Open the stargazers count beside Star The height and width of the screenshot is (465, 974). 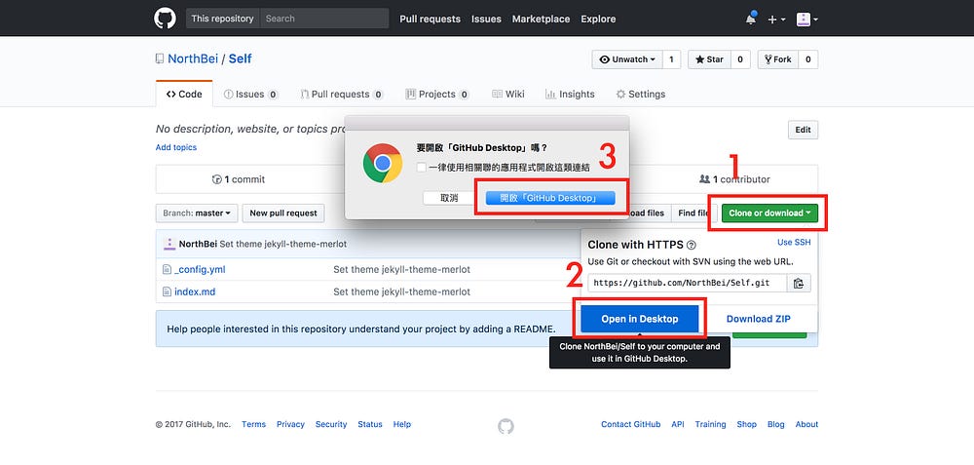coord(740,59)
